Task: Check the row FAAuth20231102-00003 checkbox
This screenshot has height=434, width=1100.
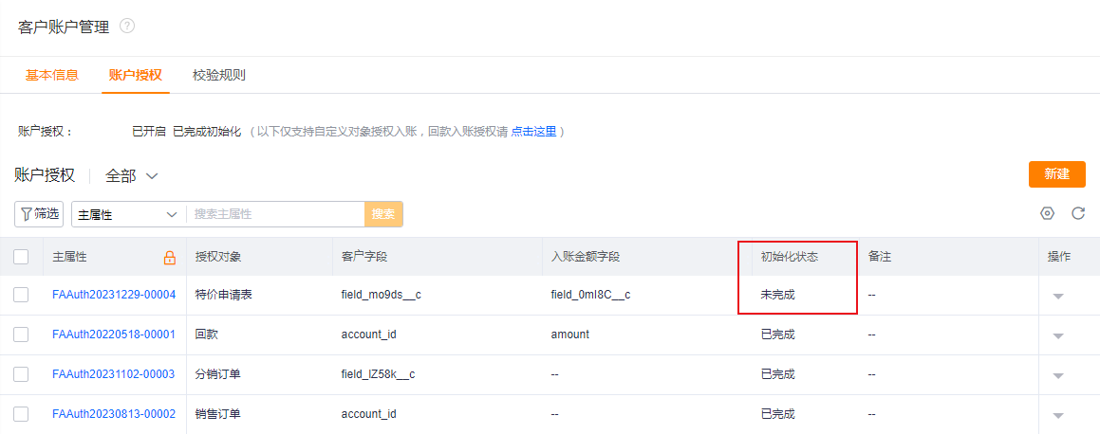Action: pyautogui.click(x=21, y=374)
